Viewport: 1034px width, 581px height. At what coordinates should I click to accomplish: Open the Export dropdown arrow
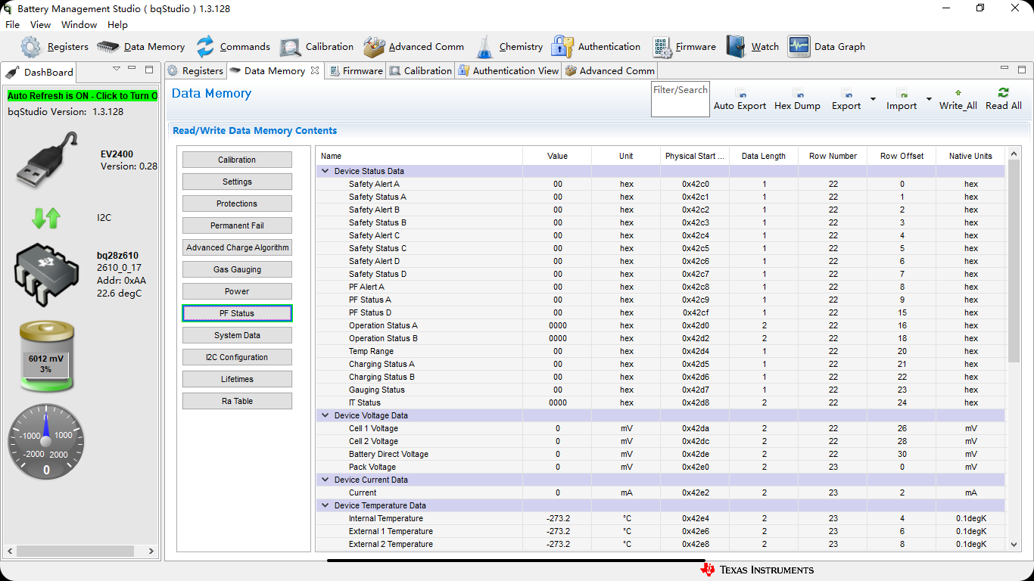point(873,99)
